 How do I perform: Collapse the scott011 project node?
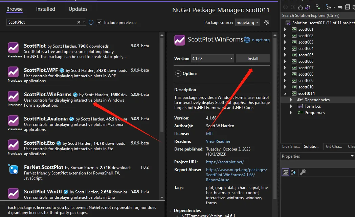[x=285, y=93]
